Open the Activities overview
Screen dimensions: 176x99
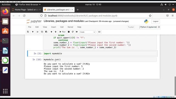click(6, 4)
